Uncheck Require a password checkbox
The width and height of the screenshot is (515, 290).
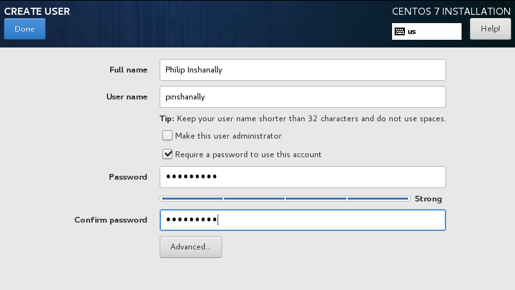point(167,154)
